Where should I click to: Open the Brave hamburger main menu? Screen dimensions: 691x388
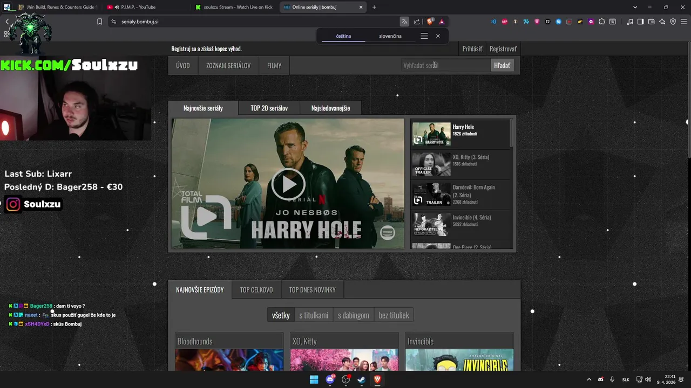pyautogui.click(x=684, y=22)
